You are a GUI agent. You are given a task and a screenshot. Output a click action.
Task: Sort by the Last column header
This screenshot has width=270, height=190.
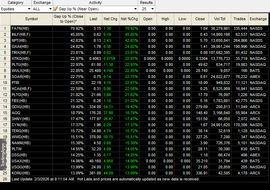coord(94,19)
